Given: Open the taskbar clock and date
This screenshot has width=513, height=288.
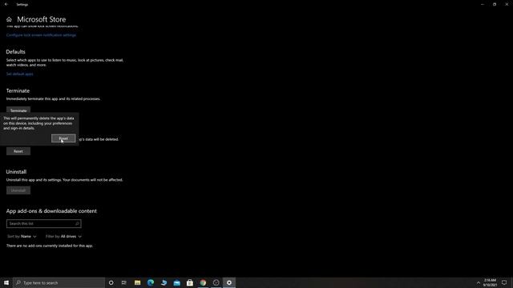Looking at the screenshot, I should click(490, 282).
